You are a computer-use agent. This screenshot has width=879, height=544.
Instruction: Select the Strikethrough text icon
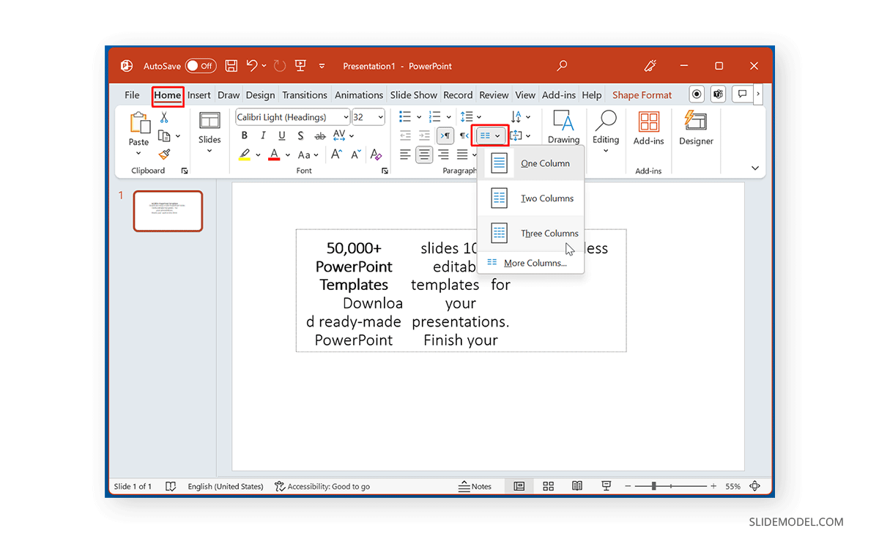tap(319, 135)
